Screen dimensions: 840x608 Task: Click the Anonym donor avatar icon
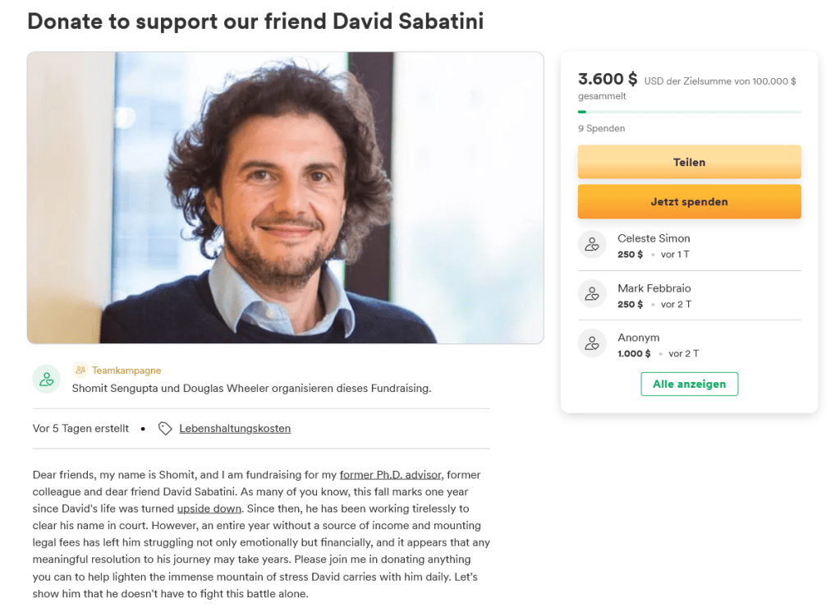tap(592, 344)
